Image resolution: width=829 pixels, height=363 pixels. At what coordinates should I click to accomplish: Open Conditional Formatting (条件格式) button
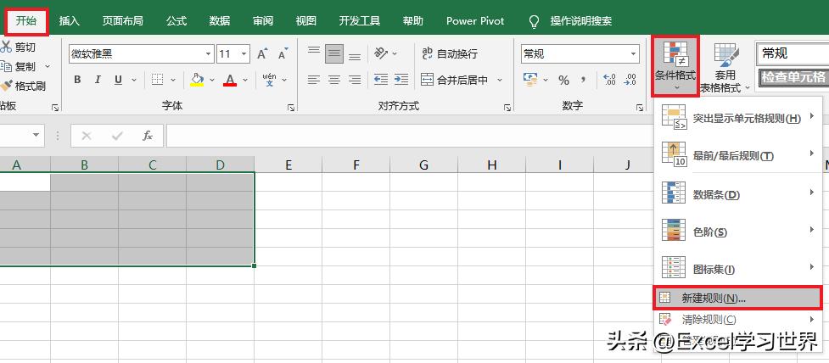[x=675, y=65]
